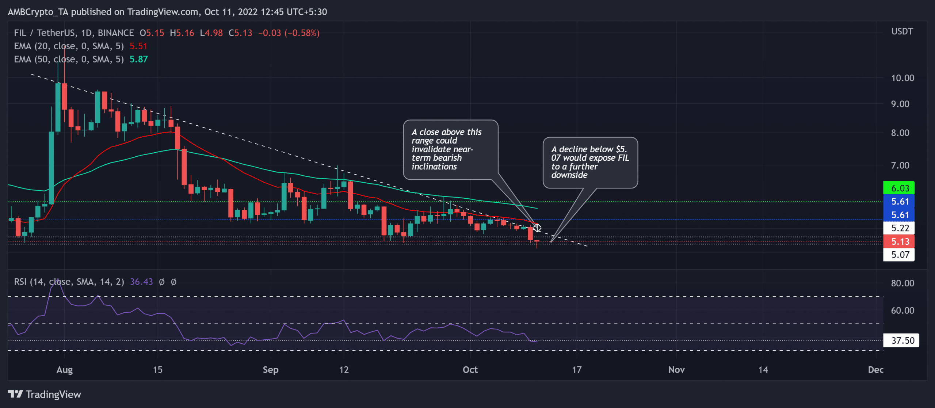Click the white 5.07 price level label
This screenshot has width=935, height=408.
click(x=899, y=255)
